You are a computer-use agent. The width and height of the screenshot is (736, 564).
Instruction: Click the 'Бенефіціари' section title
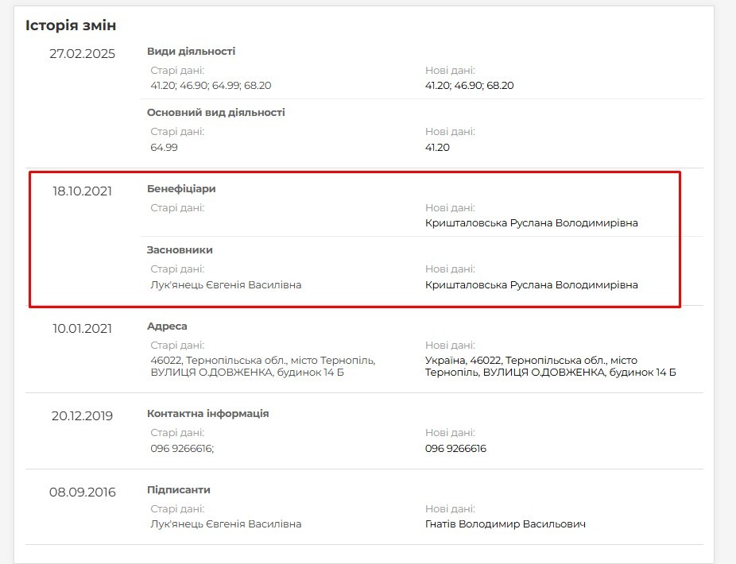(181, 188)
